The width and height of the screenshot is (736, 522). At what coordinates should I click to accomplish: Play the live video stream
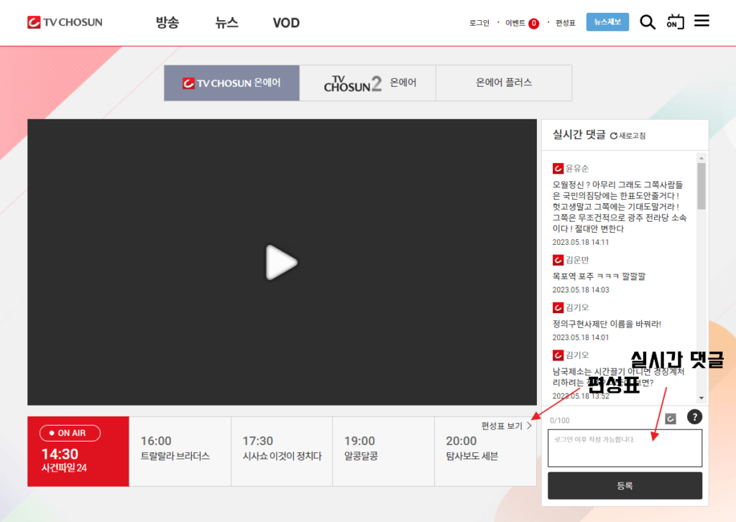[x=282, y=262]
